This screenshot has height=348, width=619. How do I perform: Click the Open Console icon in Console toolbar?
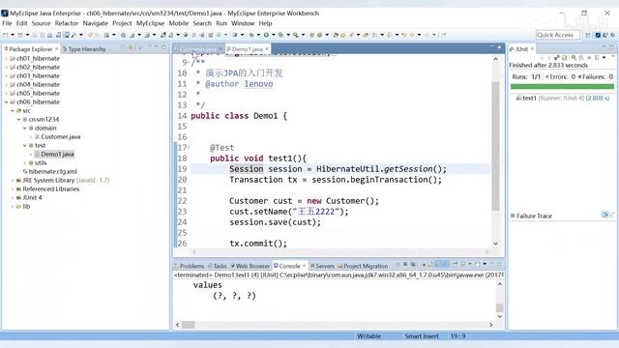point(478,264)
